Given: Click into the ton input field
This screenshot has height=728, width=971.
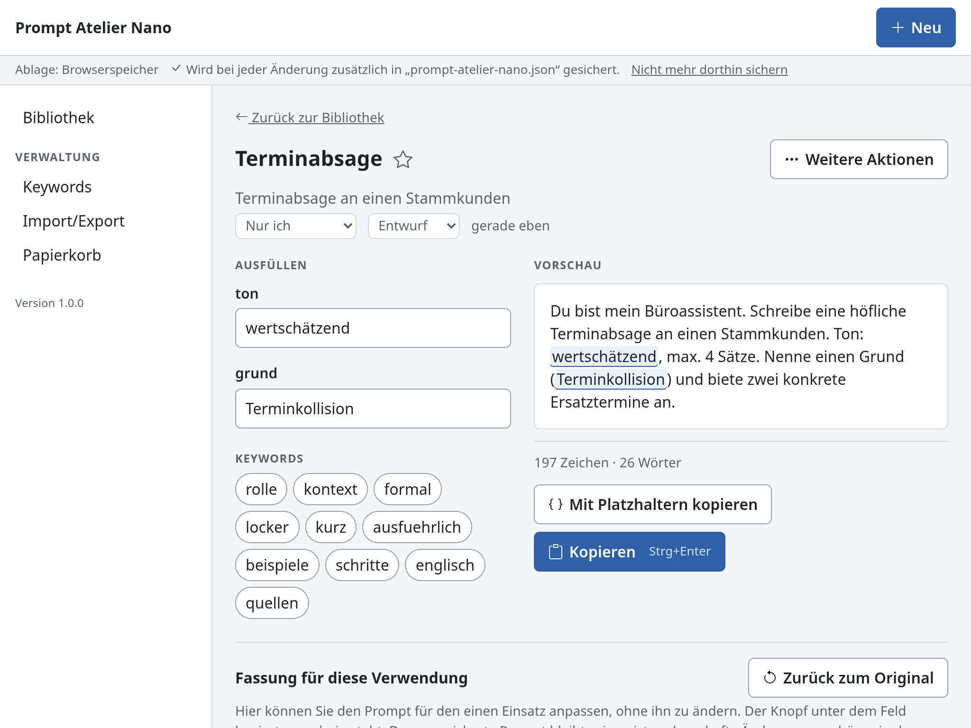Looking at the screenshot, I should point(373,328).
